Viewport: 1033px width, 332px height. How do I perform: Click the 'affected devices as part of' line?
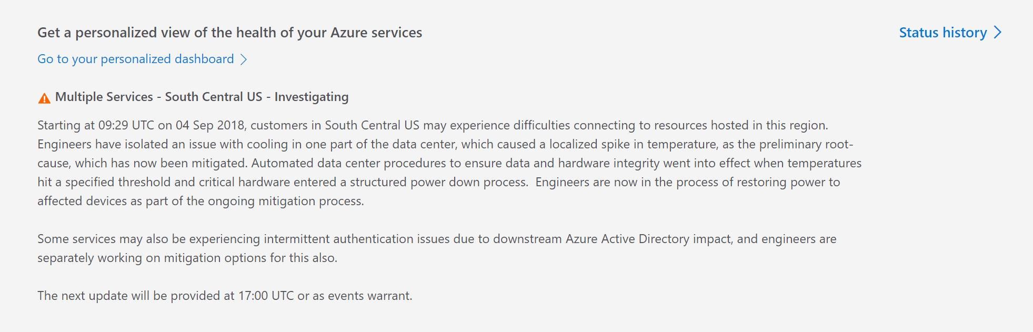(200, 201)
